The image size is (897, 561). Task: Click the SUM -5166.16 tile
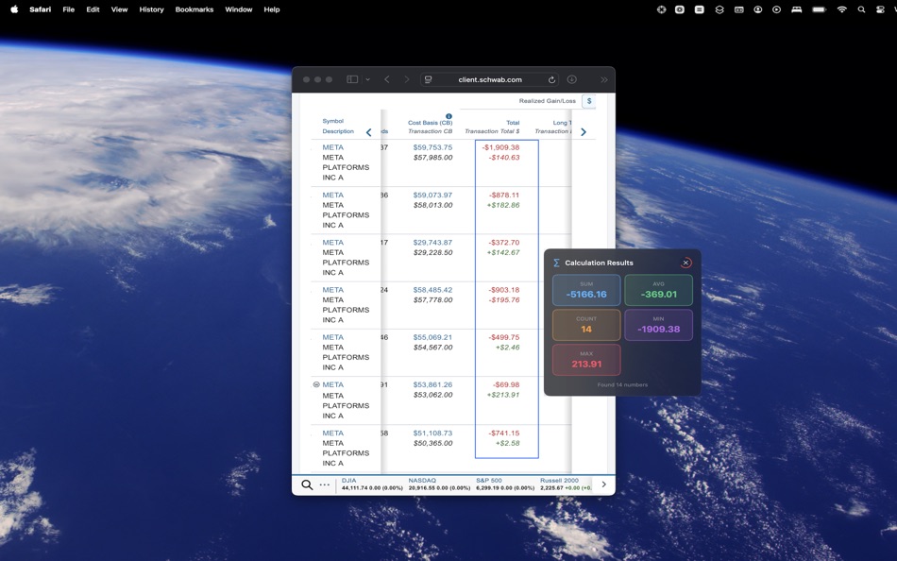click(586, 290)
